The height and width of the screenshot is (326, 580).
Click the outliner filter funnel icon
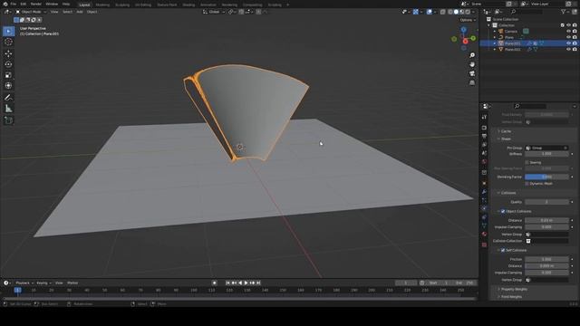click(563, 12)
